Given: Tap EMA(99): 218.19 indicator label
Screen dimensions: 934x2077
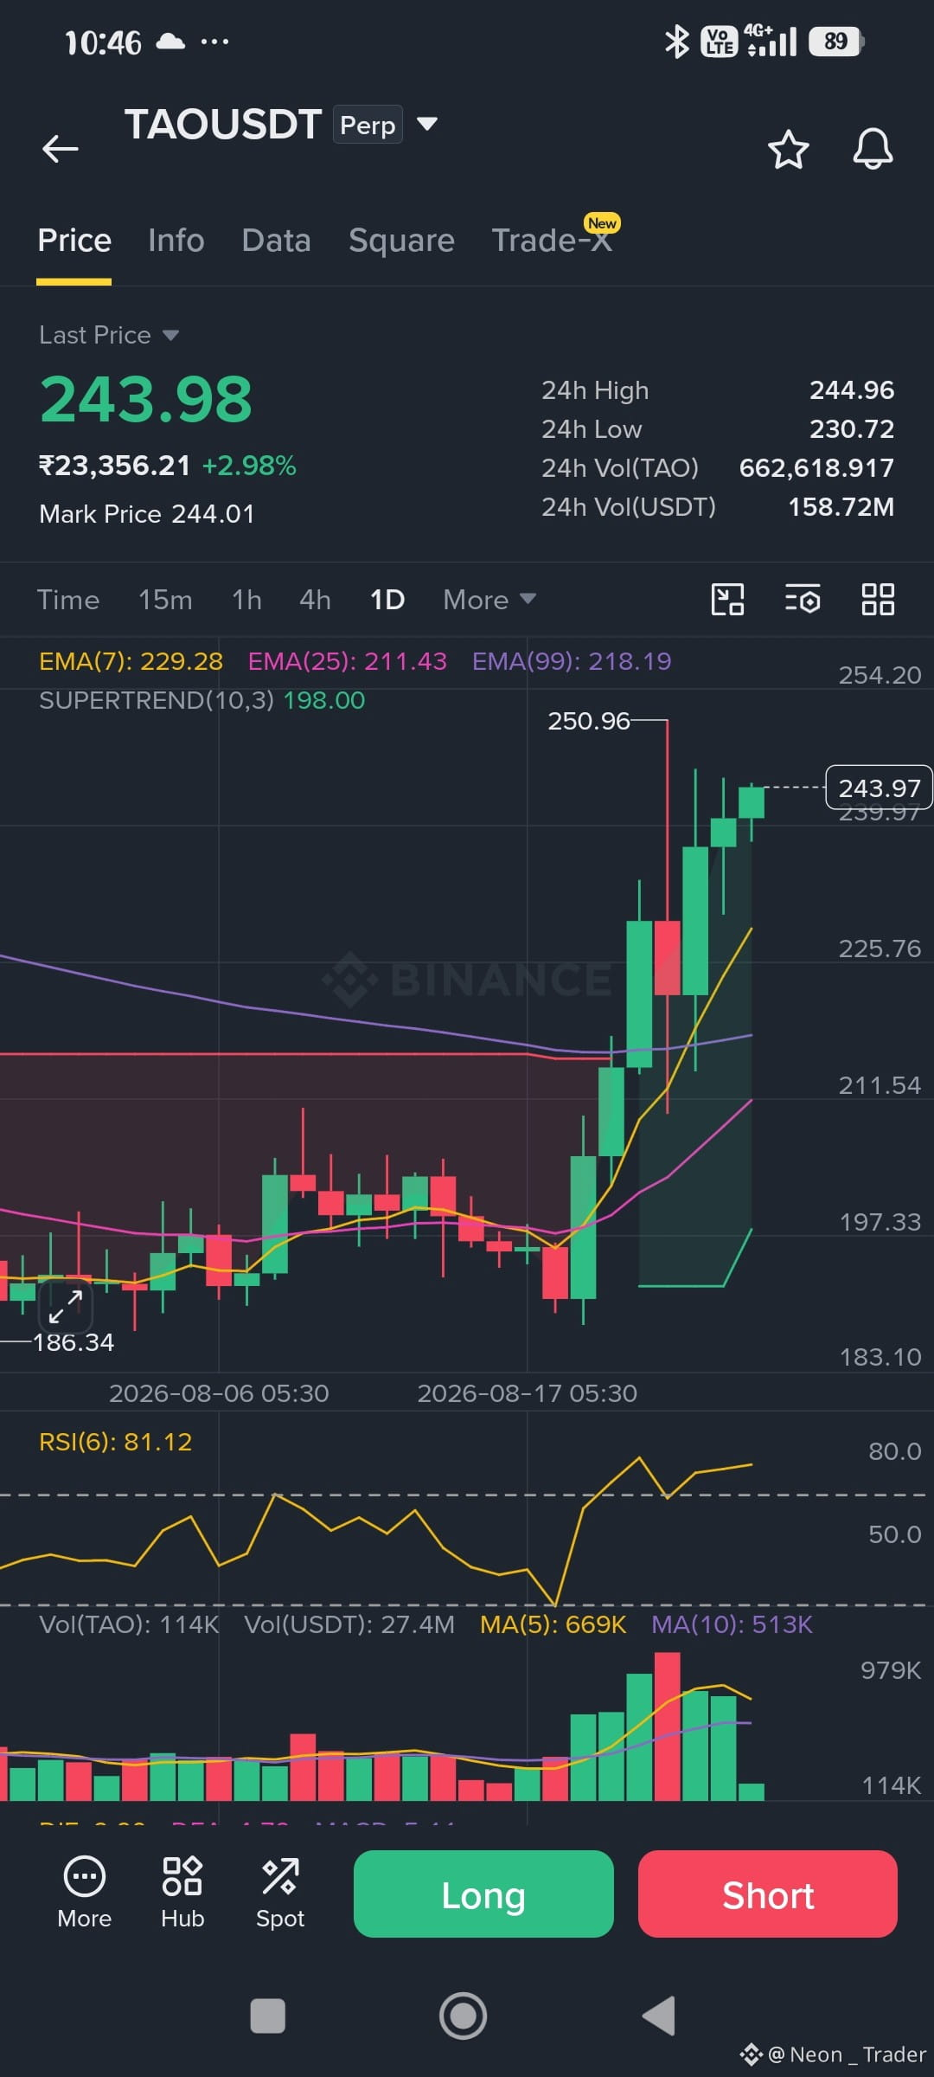Looking at the screenshot, I should click(x=572, y=661).
